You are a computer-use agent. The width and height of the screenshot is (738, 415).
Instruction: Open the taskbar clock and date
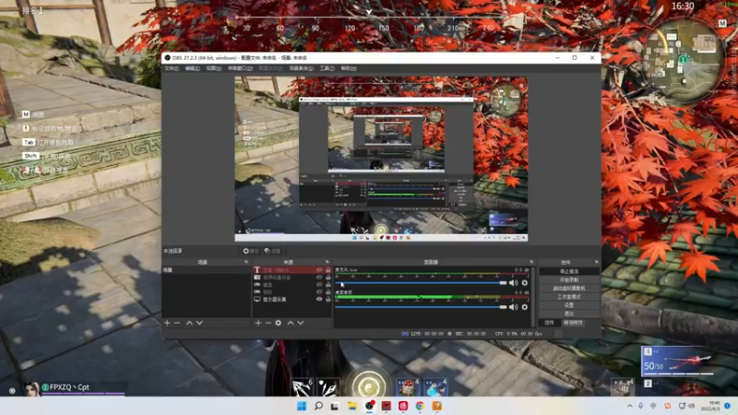tap(710, 406)
